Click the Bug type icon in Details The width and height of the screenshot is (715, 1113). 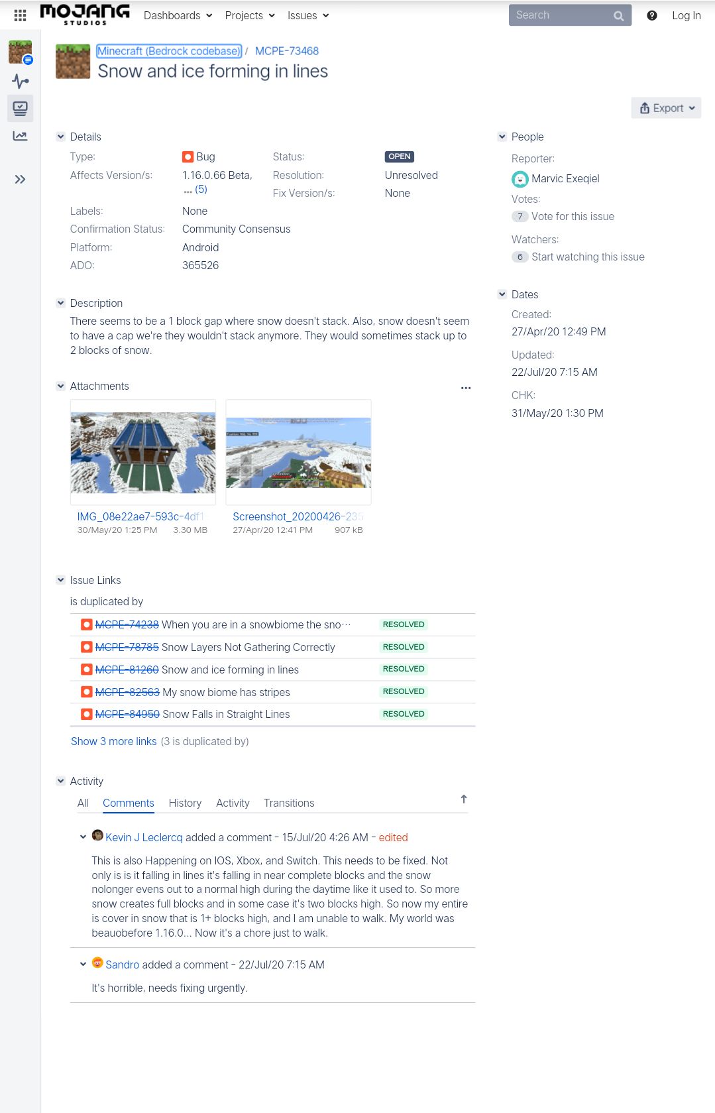click(188, 157)
